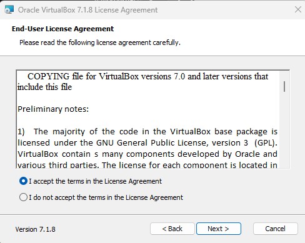Click the window title "Oracle VirtualBox 7.1.8 License Agreement"
This screenshot has width=305, height=243.
(87, 10)
